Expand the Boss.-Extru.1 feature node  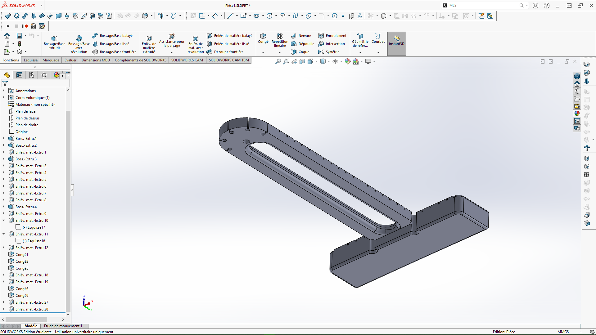tap(4, 139)
